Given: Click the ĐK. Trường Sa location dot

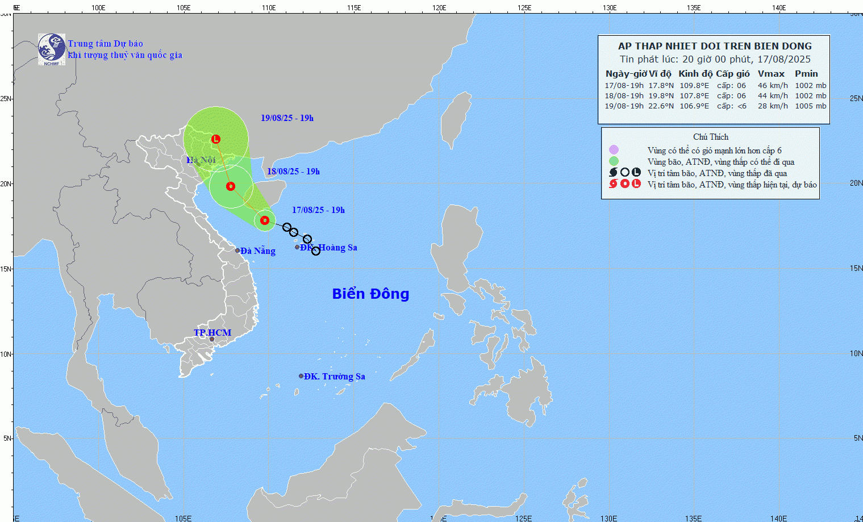Looking at the screenshot, I should pos(301,376).
